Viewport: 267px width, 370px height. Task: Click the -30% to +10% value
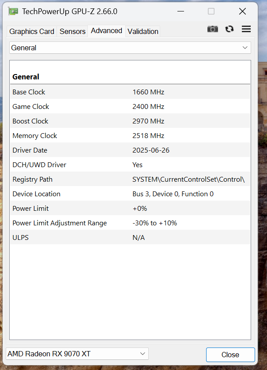(x=154, y=223)
